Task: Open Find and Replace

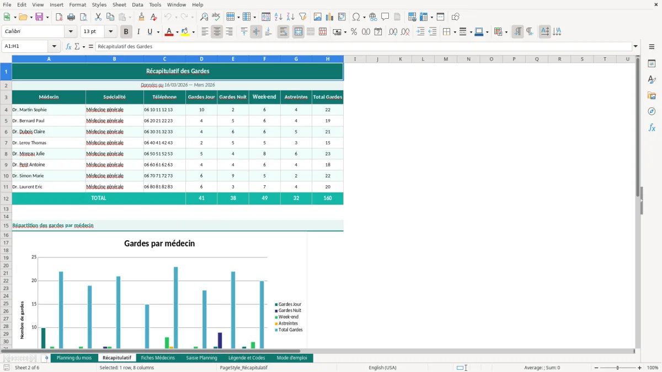Action: (204, 17)
